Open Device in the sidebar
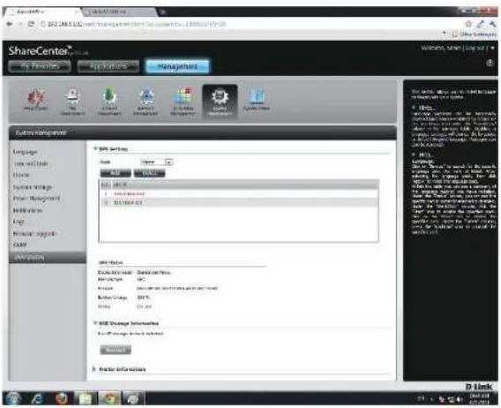501x408 pixels. pyautogui.click(x=21, y=175)
